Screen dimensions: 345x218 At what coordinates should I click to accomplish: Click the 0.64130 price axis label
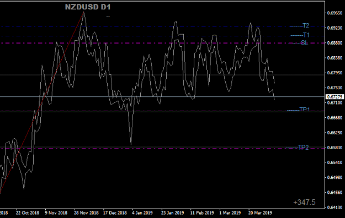335,208
